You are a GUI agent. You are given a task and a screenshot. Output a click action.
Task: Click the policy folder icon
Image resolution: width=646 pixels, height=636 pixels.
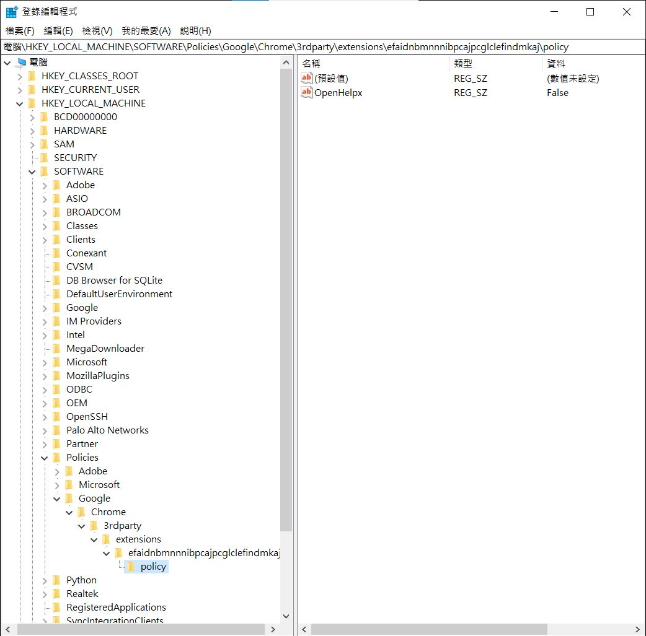(132, 566)
